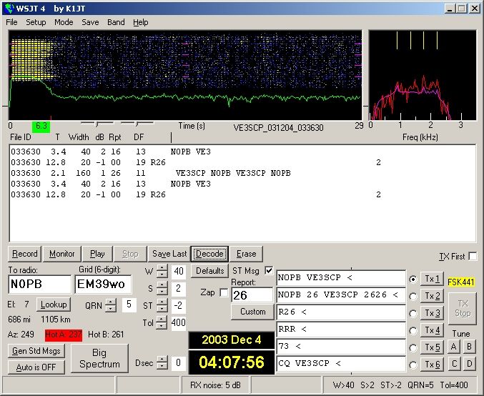Transmit message with Tx5 button
Viewport: 484px width, 396px height.
click(432, 347)
